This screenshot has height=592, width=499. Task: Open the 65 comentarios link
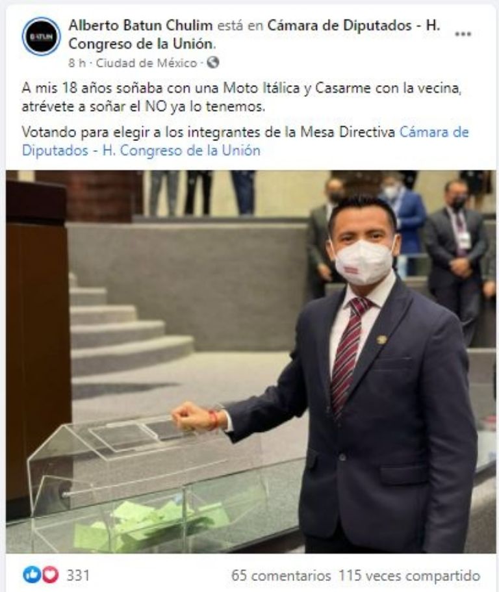(x=281, y=575)
